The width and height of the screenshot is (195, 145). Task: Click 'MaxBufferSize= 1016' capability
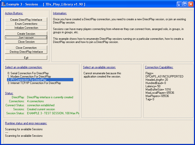pos(158,89)
